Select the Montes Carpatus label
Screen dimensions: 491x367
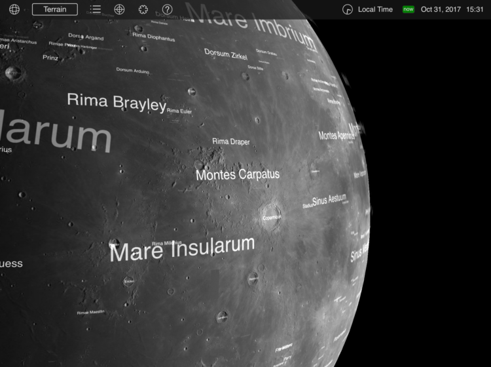[x=238, y=174]
